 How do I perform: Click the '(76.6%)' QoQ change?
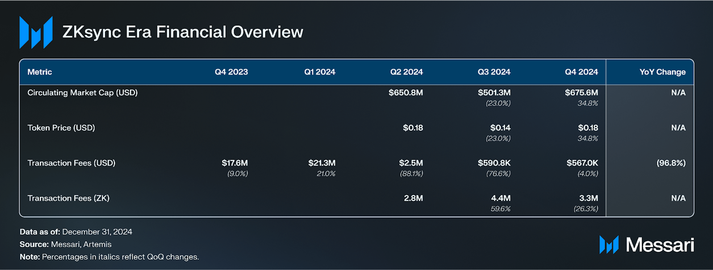(x=498, y=174)
